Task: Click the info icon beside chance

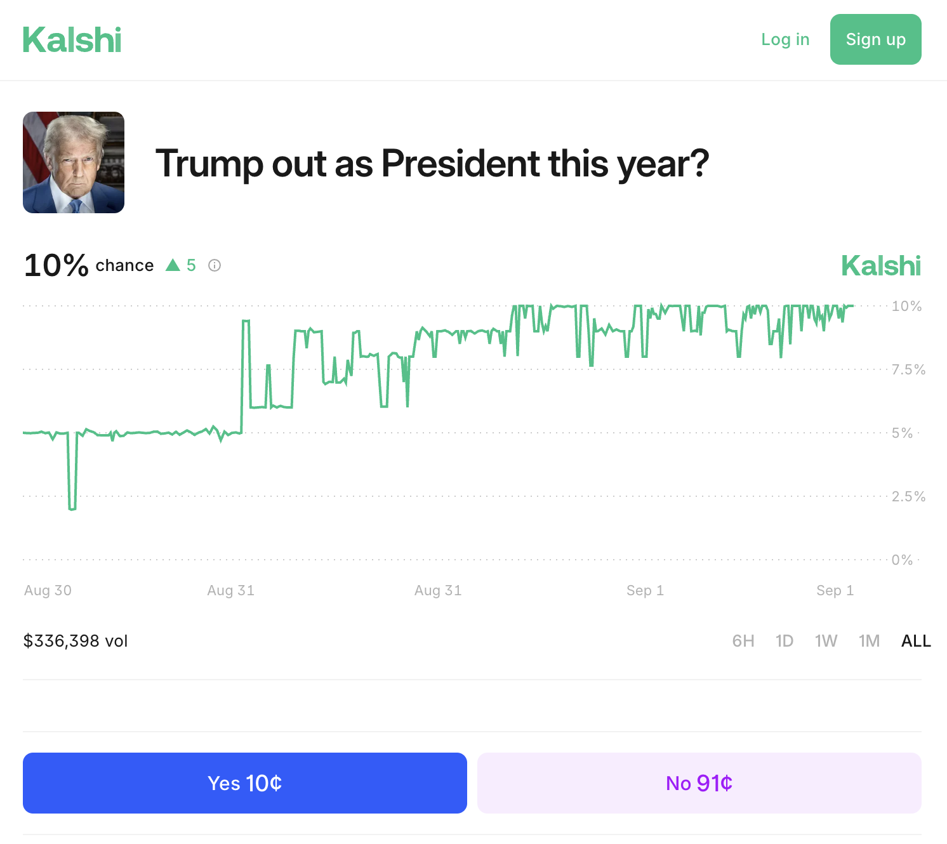Action: (215, 265)
